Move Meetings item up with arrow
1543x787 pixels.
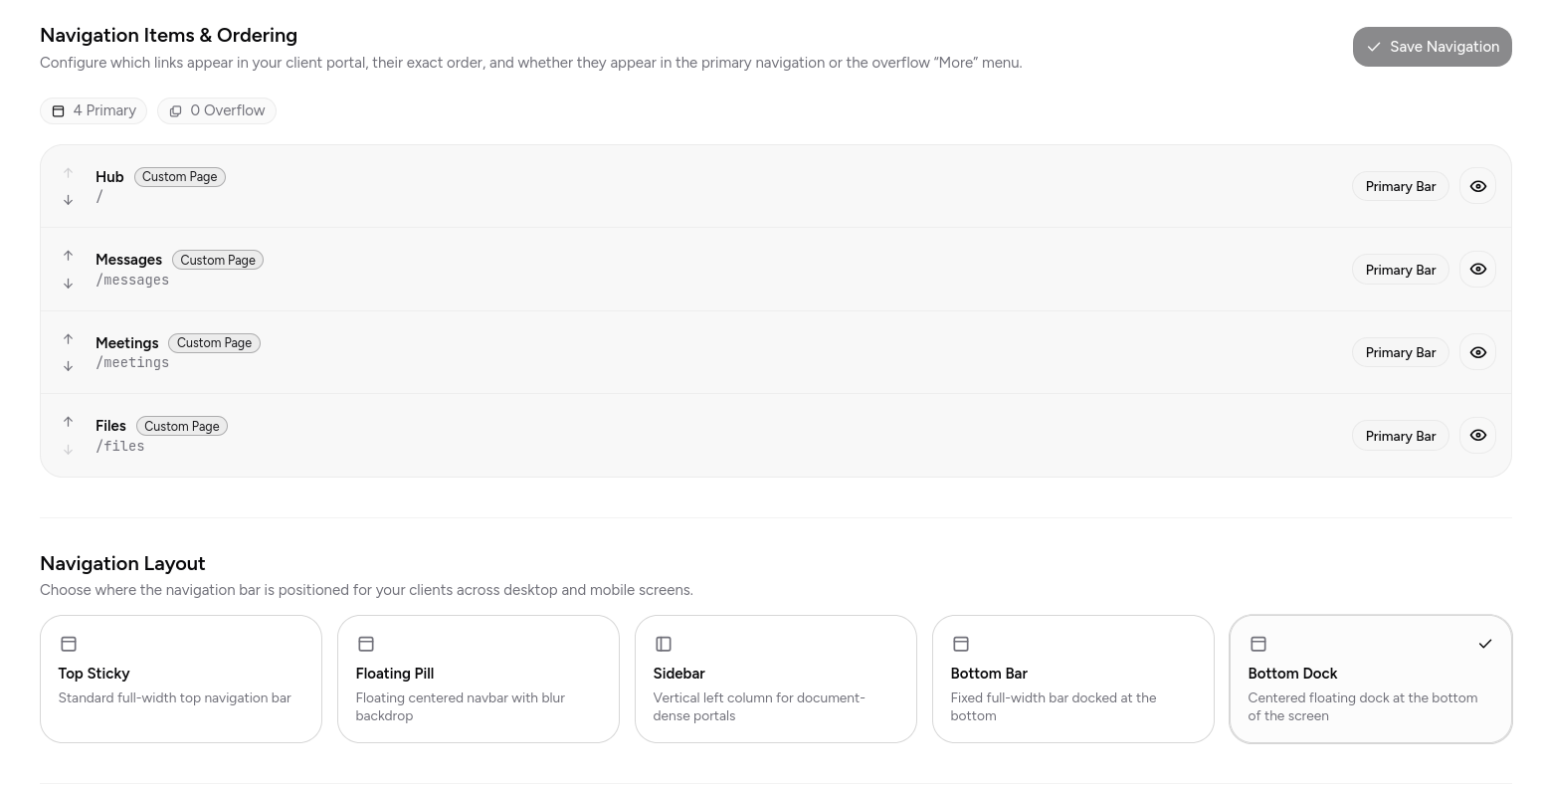click(68, 339)
